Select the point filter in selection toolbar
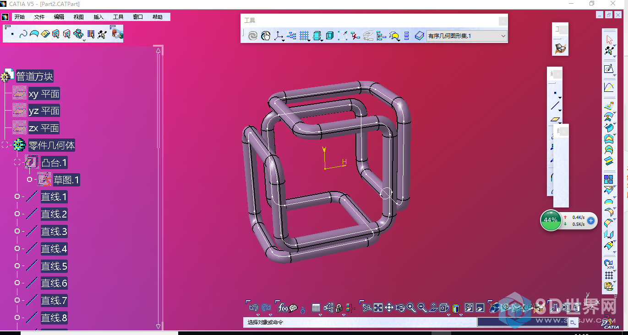The height and width of the screenshot is (335, 628). click(x=12, y=34)
